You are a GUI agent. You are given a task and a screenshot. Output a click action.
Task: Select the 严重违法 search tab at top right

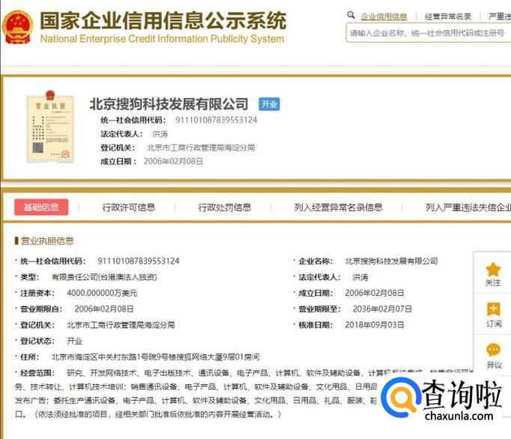click(500, 16)
